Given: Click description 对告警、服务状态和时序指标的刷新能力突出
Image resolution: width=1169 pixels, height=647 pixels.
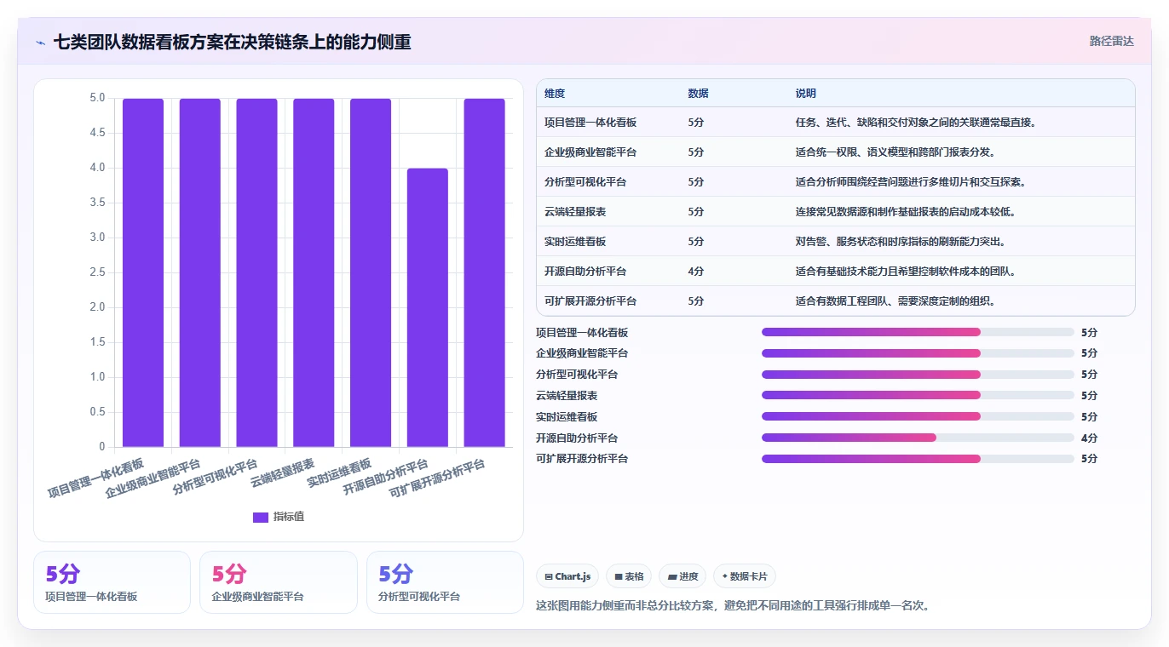Looking at the screenshot, I should tap(901, 242).
